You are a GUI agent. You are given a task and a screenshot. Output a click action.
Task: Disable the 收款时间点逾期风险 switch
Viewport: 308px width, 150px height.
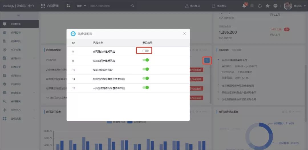145,60
